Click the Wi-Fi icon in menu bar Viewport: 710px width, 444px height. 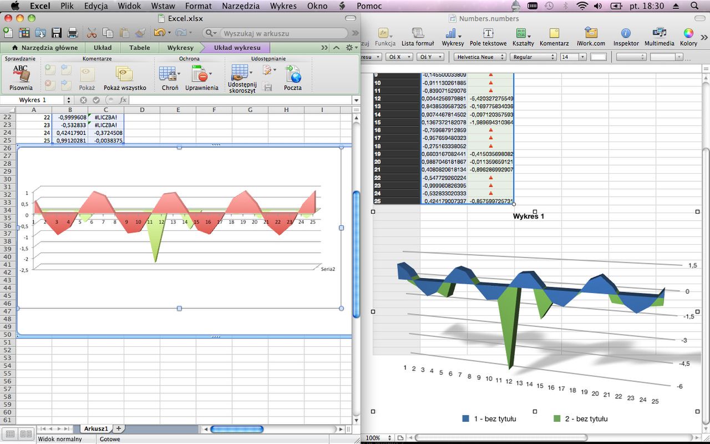[x=581, y=6]
